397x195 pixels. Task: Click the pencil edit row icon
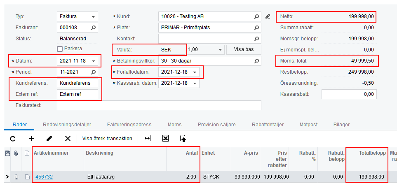point(49,139)
